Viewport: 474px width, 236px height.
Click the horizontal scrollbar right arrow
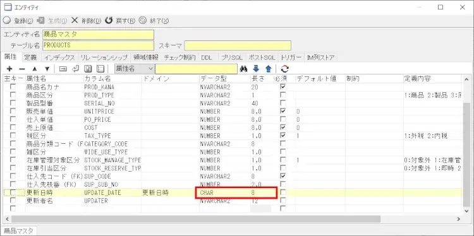pyautogui.click(x=458, y=219)
